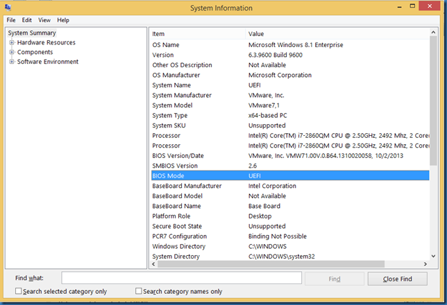The image size is (447, 305).
Task: Open the Help menu
Action: (63, 20)
